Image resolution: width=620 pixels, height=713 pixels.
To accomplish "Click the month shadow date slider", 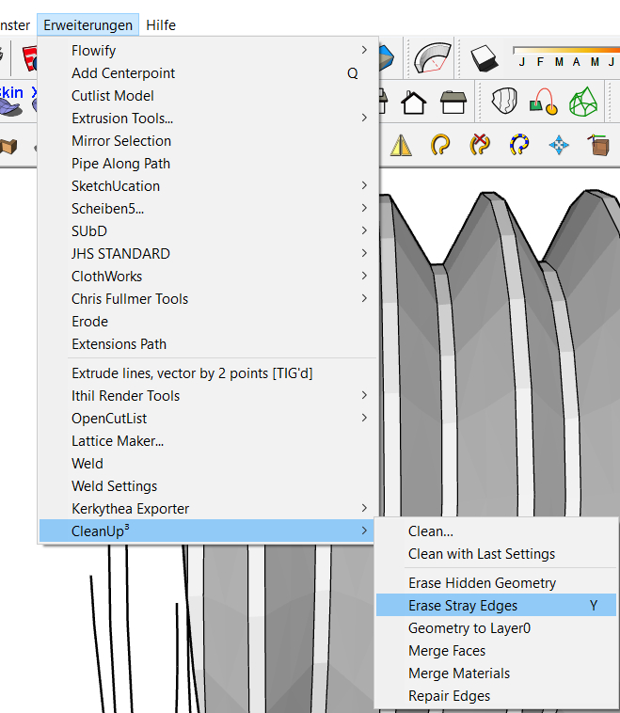I will coord(564,51).
